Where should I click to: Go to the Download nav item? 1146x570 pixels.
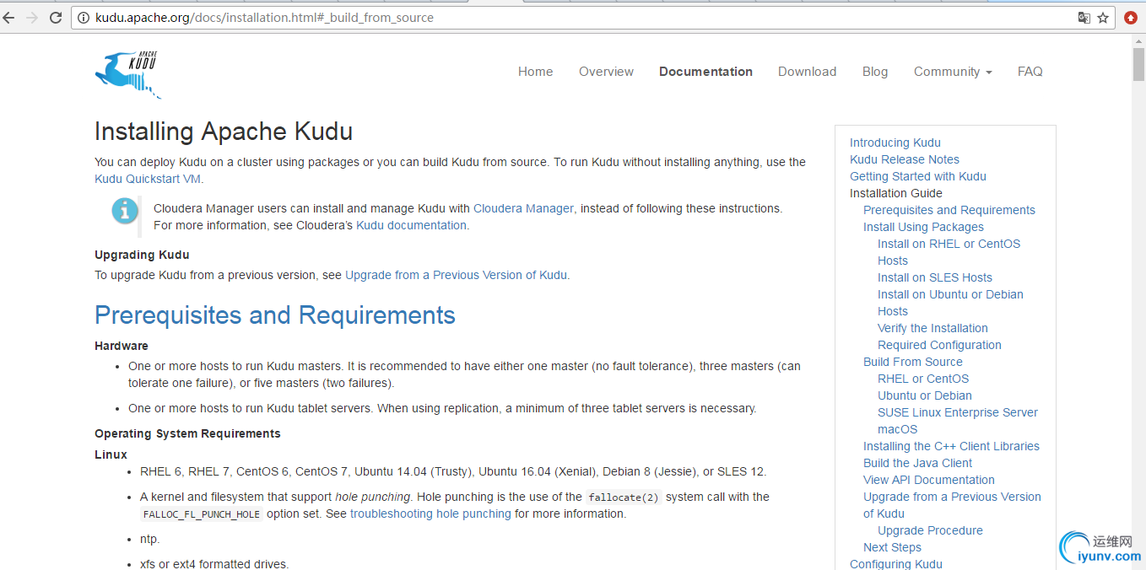click(x=807, y=72)
